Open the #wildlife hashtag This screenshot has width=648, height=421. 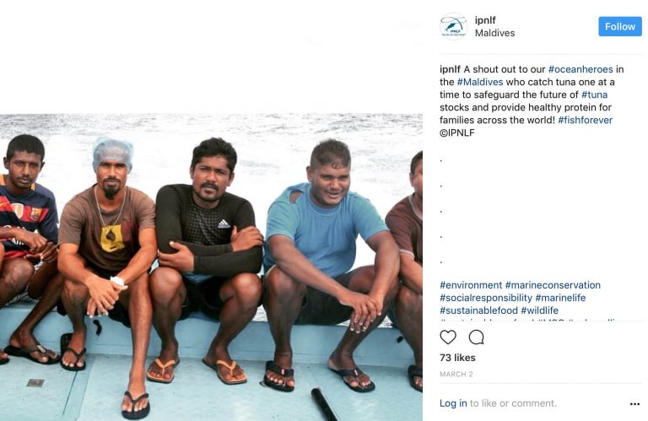click(539, 310)
